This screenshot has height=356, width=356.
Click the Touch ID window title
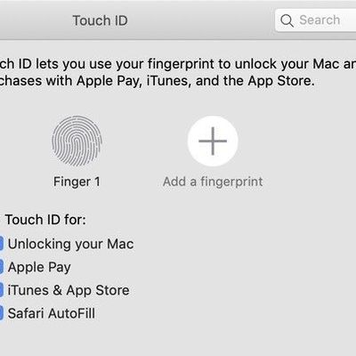(101, 20)
